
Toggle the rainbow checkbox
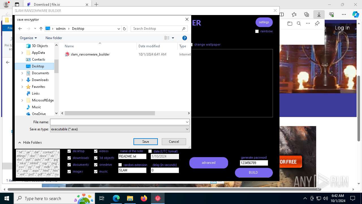(257, 31)
